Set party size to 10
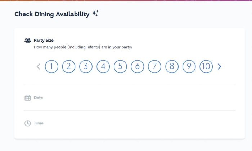This screenshot has height=151, width=252. coord(206,66)
